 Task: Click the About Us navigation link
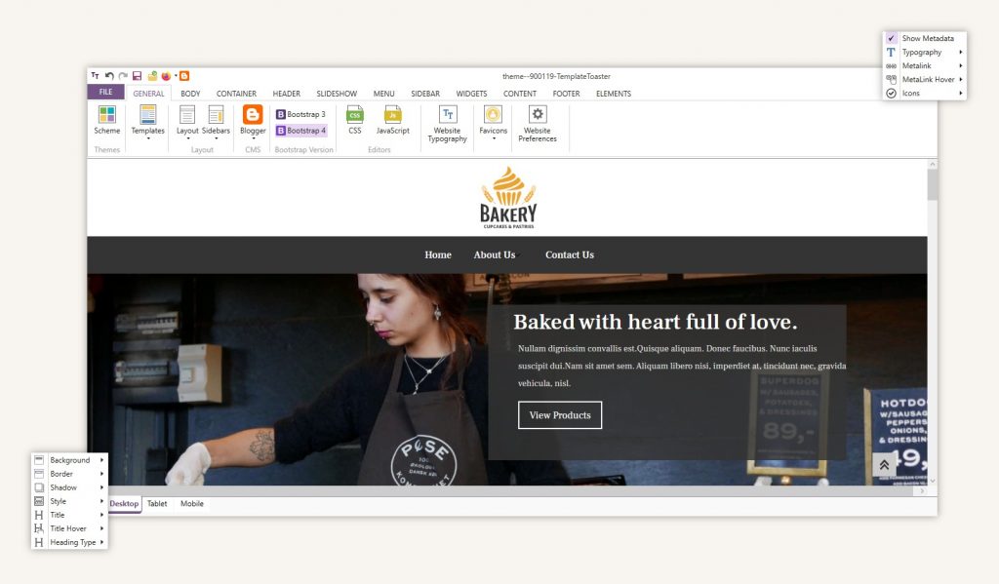[495, 255]
